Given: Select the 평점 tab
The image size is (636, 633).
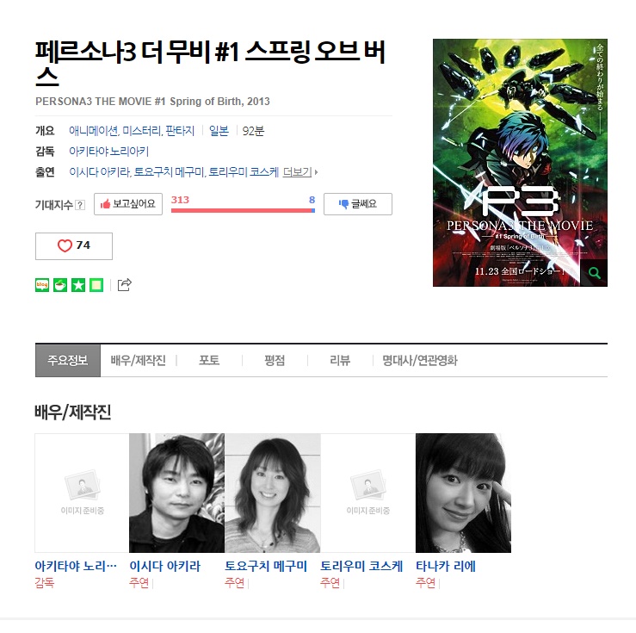Looking at the screenshot, I should tap(275, 360).
